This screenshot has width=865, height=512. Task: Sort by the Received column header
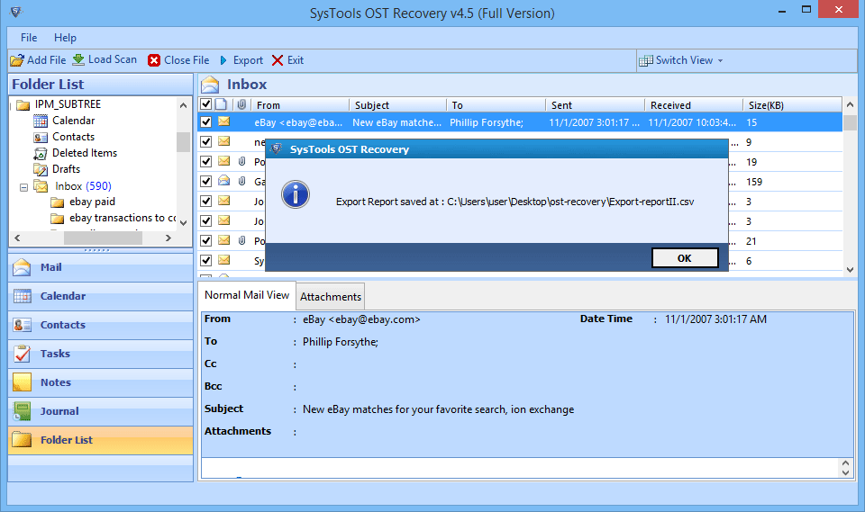tap(694, 104)
